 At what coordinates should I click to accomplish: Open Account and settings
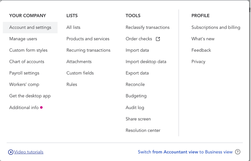coord(30,27)
